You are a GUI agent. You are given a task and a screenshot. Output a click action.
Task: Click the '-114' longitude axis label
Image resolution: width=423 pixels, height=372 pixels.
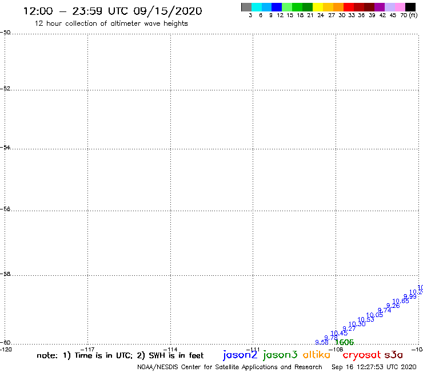coord(170,350)
